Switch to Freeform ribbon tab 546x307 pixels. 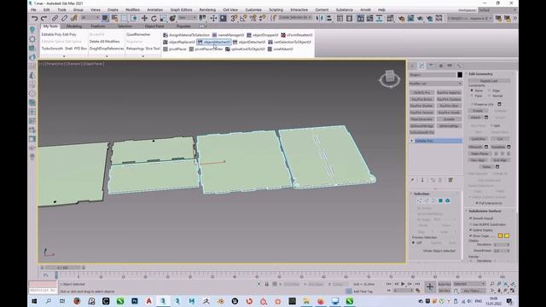(98, 26)
